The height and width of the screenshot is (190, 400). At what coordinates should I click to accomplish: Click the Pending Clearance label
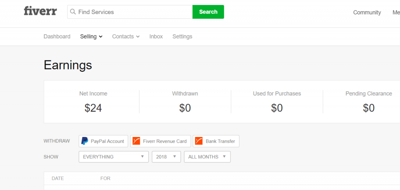pos(369,94)
